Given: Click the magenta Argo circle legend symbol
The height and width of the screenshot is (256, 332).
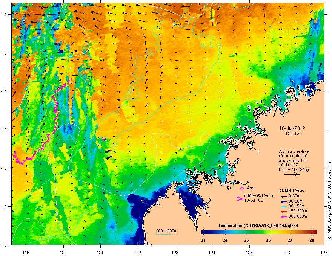Looking at the screenshot, I should 242,189.
